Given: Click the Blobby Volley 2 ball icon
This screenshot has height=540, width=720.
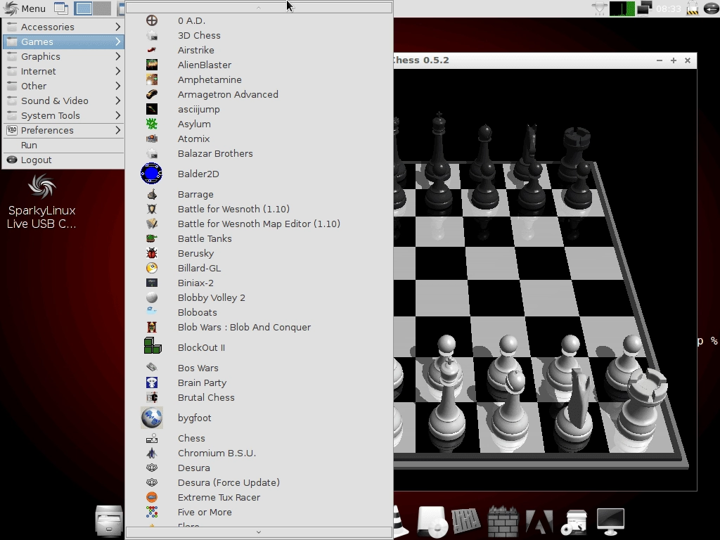Looking at the screenshot, I should click(x=152, y=297).
